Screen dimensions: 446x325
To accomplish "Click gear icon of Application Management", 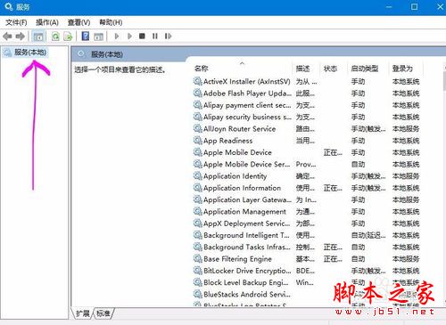I will tap(198, 211).
